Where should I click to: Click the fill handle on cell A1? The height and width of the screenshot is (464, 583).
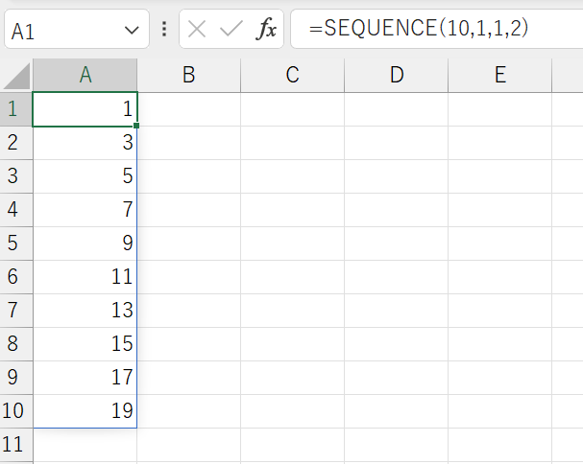tap(136, 126)
